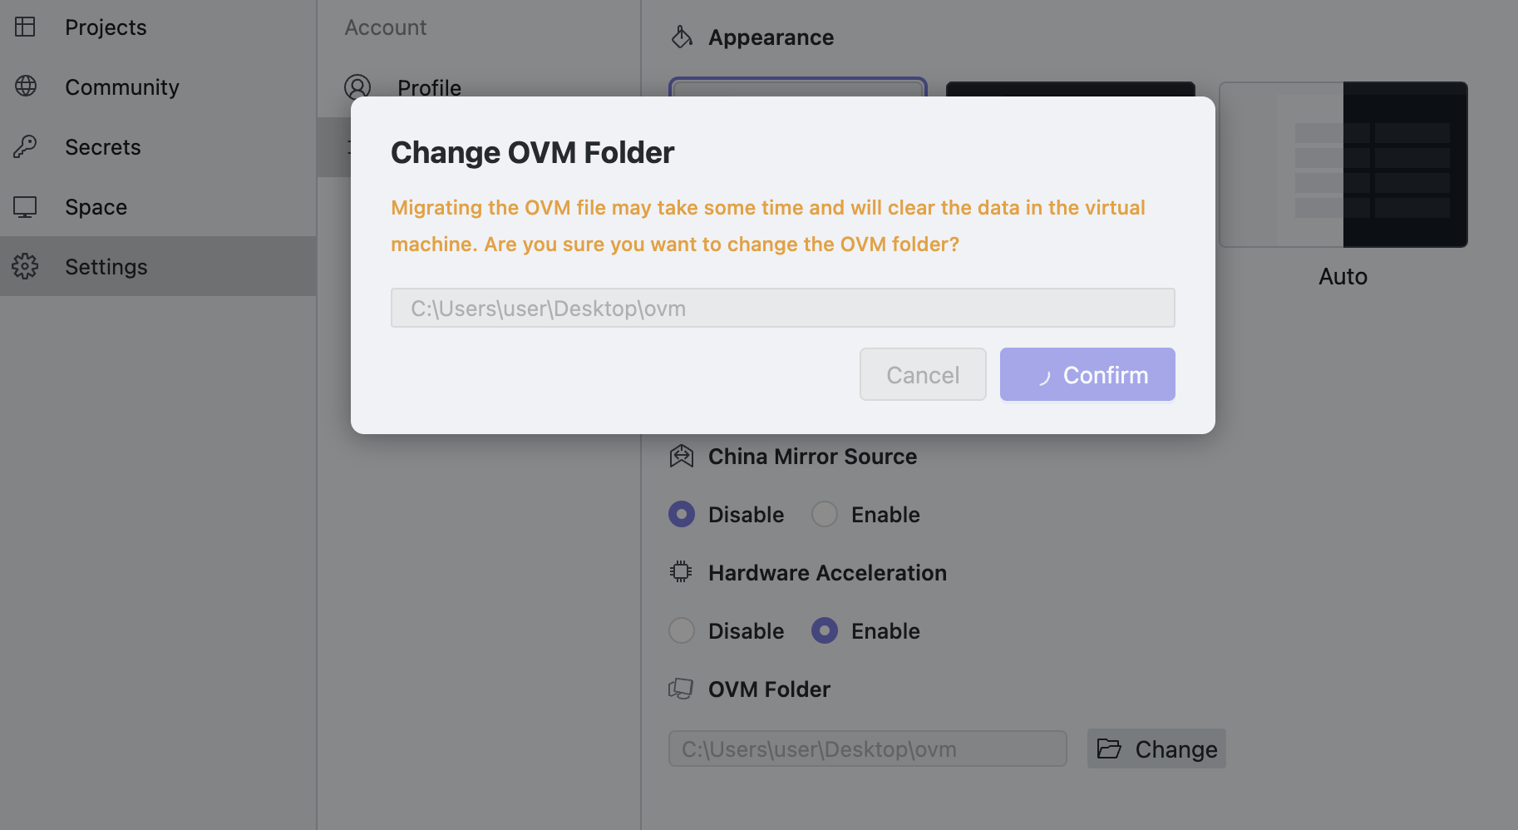The width and height of the screenshot is (1518, 830).
Task: Open the Projects panel icon
Action: point(25,27)
